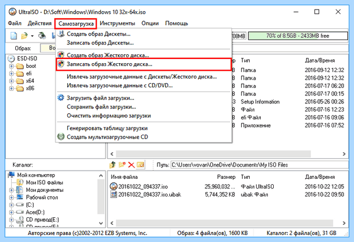Click the folder properties icon after red X
This screenshot has width=354, height=242.
click(x=140, y=165)
